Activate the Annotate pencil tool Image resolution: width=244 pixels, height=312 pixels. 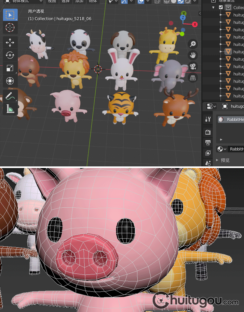click(x=10, y=96)
